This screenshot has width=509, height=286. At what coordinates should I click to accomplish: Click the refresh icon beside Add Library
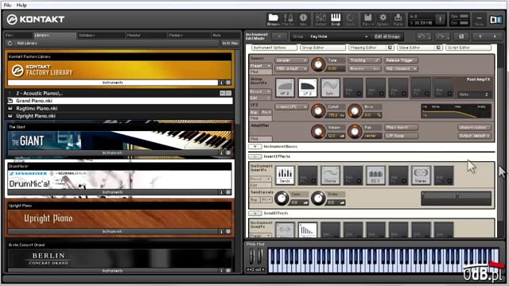pyautogui.click(x=10, y=43)
